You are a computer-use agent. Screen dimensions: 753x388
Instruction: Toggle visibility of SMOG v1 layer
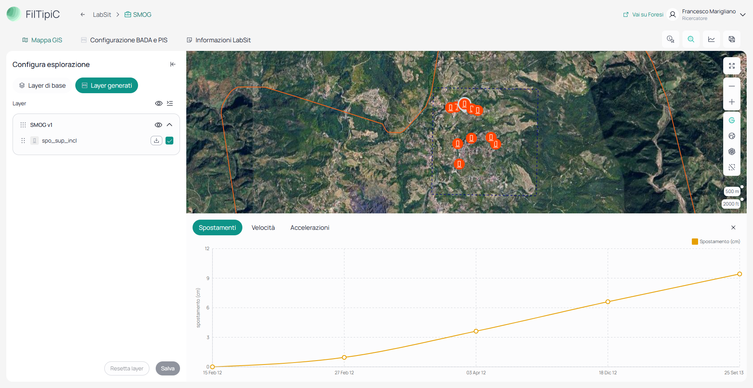158,125
